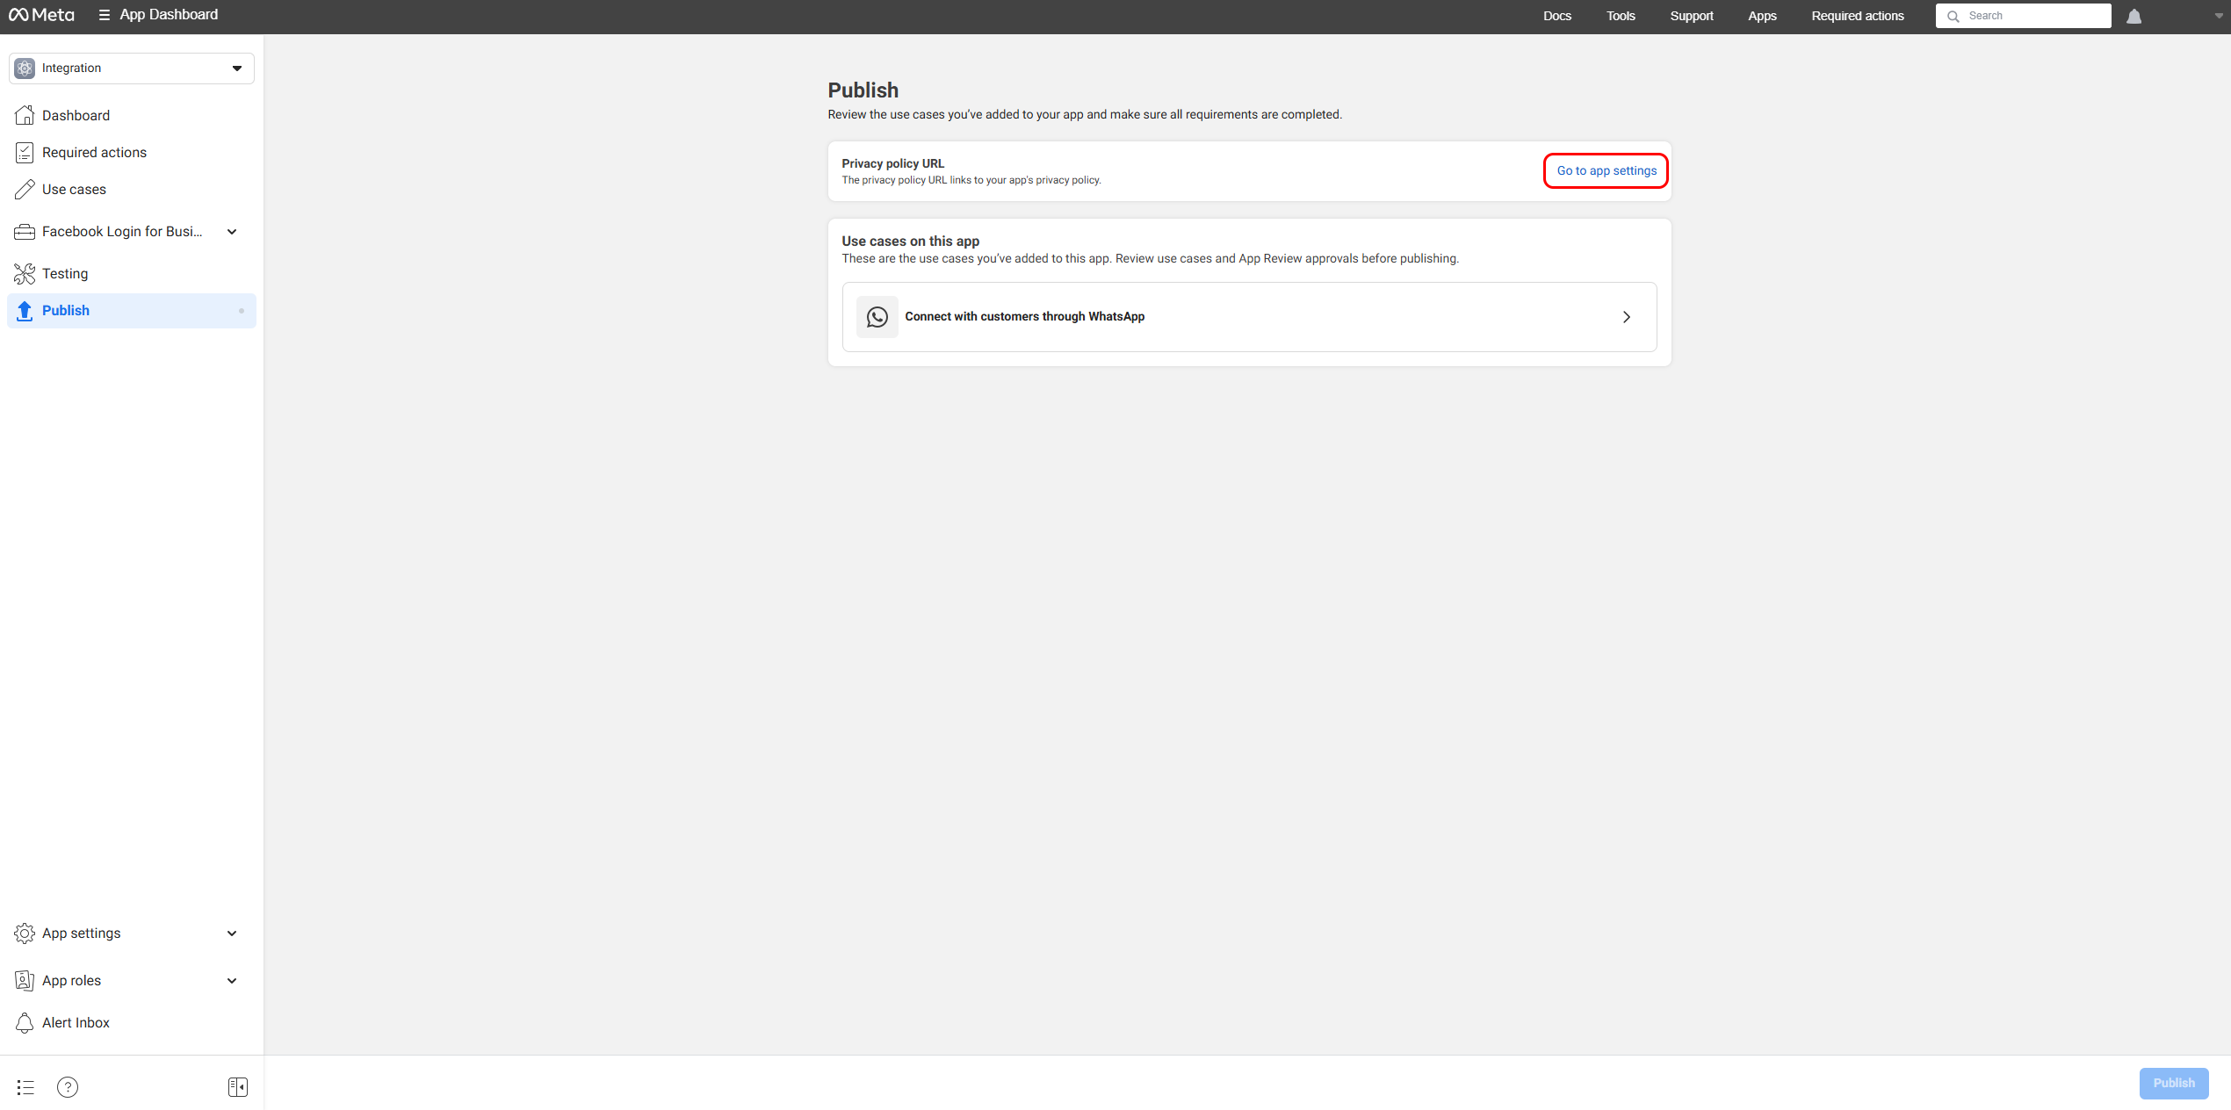The width and height of the screenshot is (2231, 1110).
Task: Click the Facebook Login briefcase icon
Action: click(25, 232)
